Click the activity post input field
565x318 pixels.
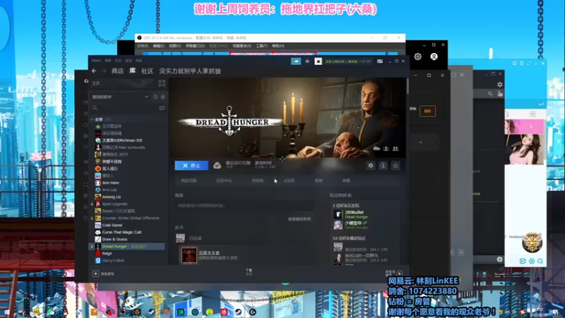coord(244,206)
